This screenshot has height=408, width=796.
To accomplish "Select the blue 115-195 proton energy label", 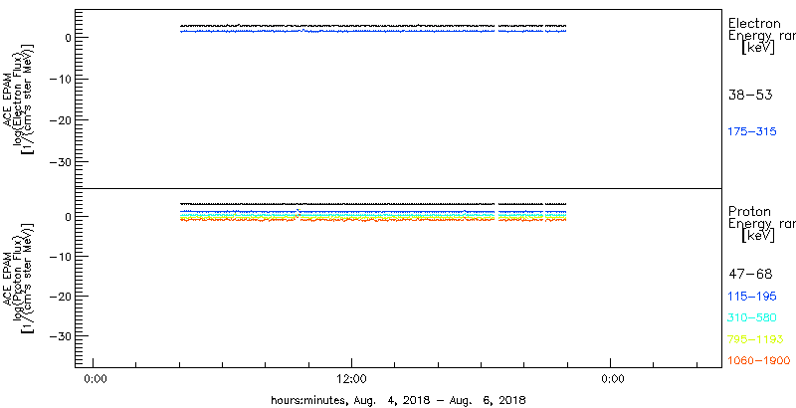I will pos(752,297).
